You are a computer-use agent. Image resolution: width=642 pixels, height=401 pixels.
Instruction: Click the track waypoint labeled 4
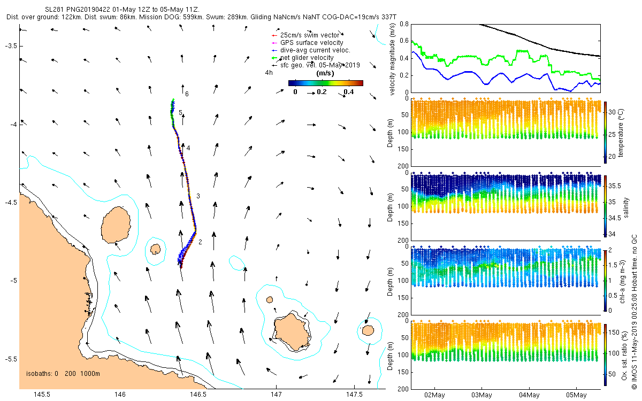coord(188,148)
